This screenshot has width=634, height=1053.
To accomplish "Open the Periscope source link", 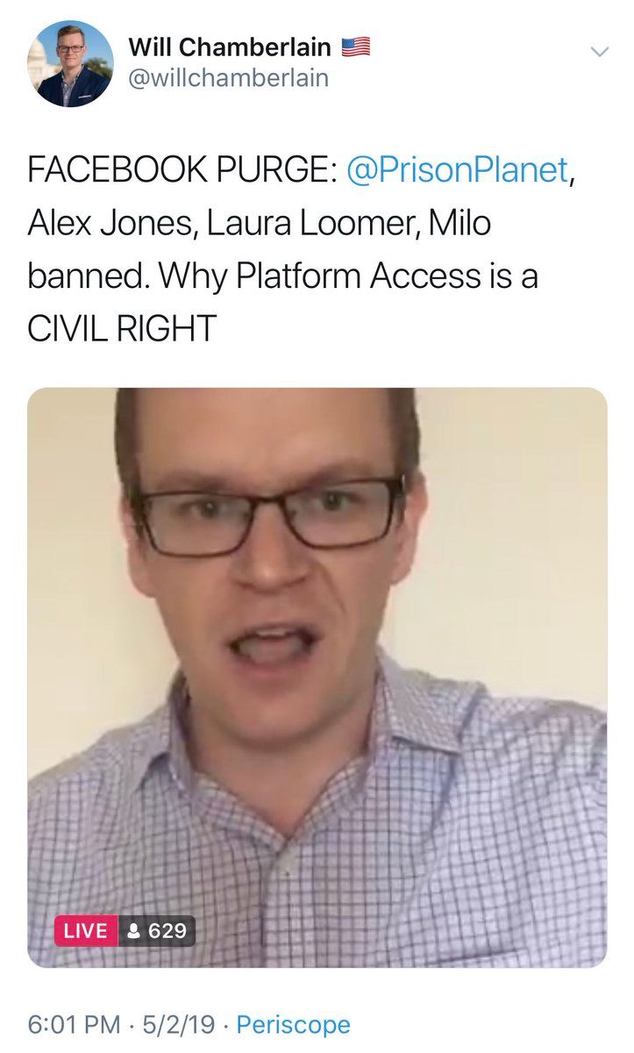I will (294, 1024).
